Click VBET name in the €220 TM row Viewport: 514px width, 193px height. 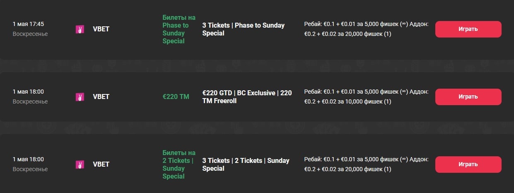click(101, 97)
